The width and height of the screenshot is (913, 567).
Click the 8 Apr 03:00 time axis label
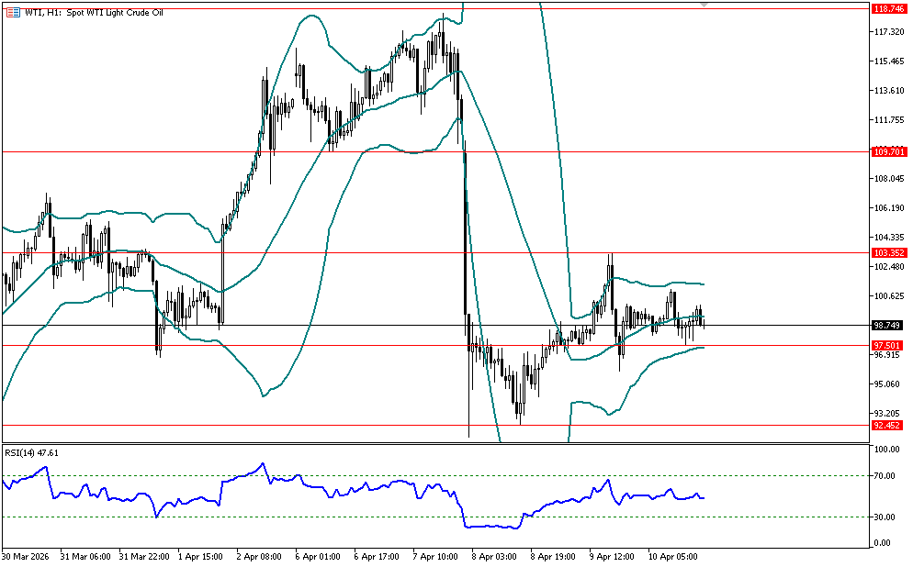493,556
